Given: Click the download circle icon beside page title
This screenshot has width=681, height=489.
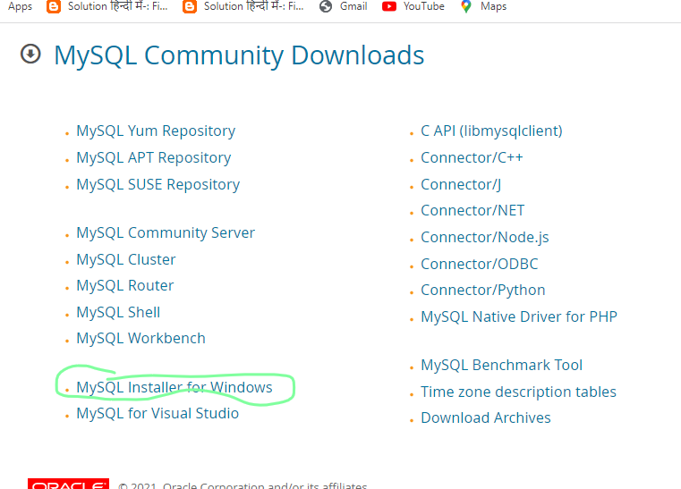Looking at the screenshot, I should [30, 55].
